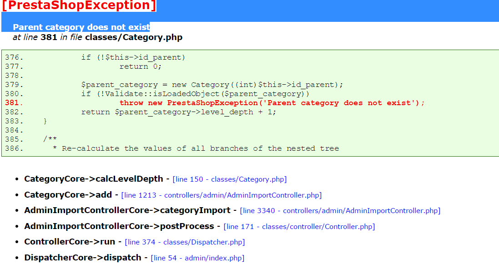Click the closing brace on line 383
The image size is (499, 275).
click(x=45, y=122)
